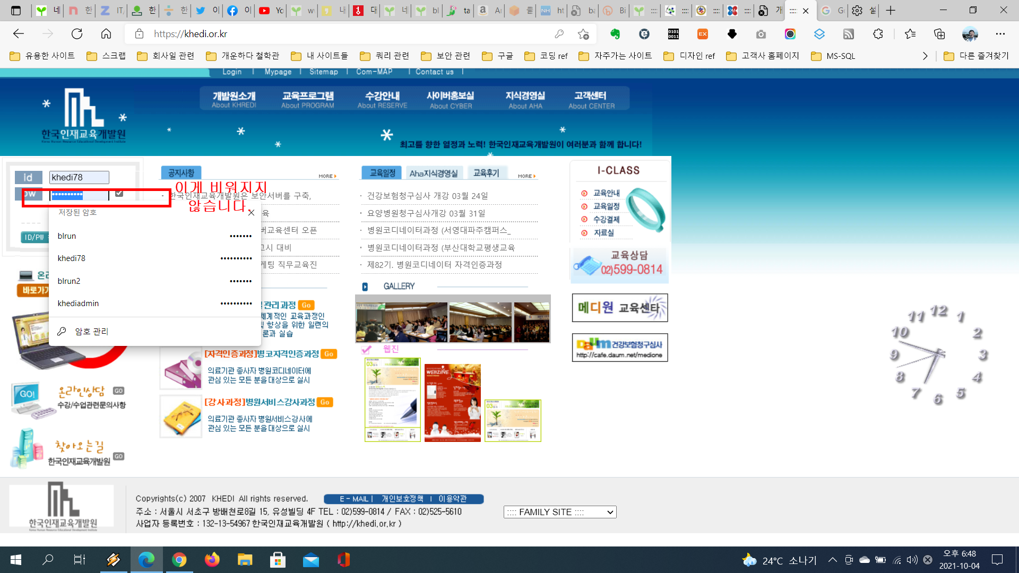
Task: Reload the page with refresh icon
Action: (x=77, y=34)
